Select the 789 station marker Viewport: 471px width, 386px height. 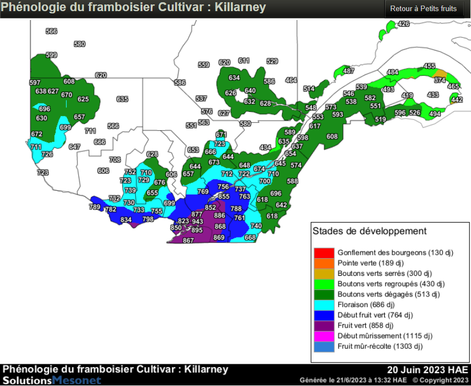[95, 207]
